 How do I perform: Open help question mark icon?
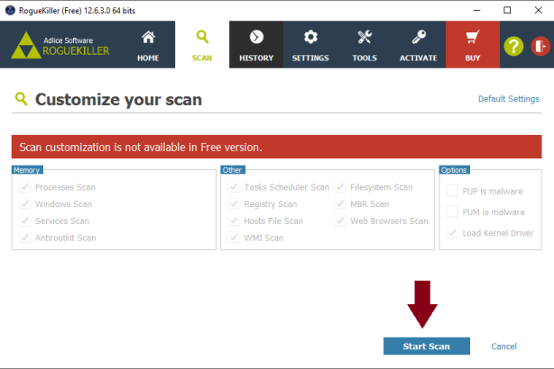coord(513,46)
